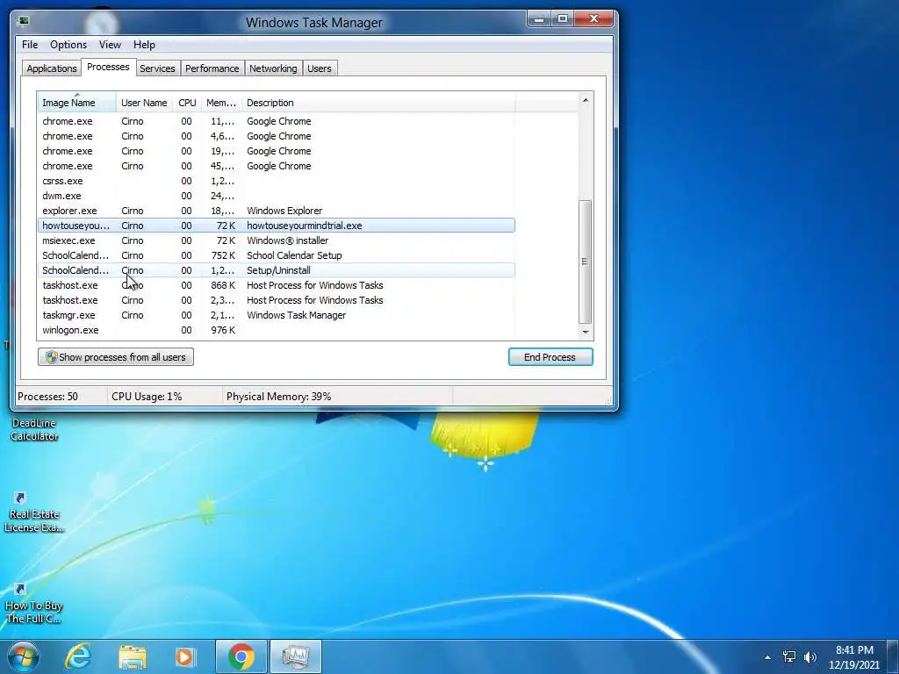Sort by Mem... column header
Viewport: 899px width, 674px height.
tap(220, 103)
